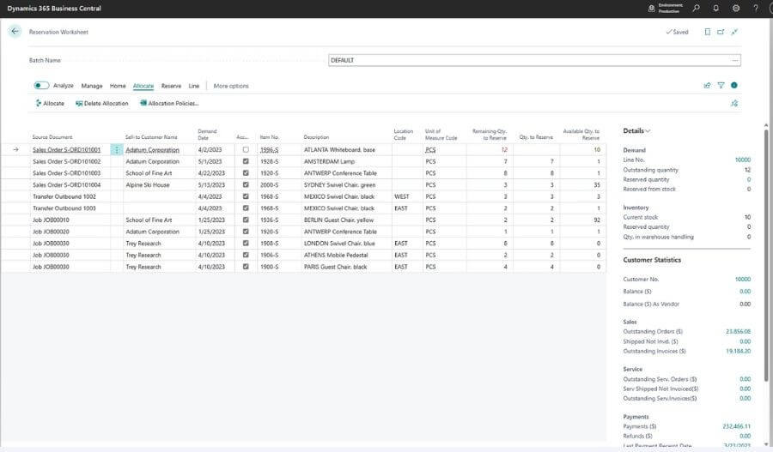This screenshot has width=773, height=452.
Task: Uncheck Accept box for Transfer Outbound 1003
Action: pos(246,208)
